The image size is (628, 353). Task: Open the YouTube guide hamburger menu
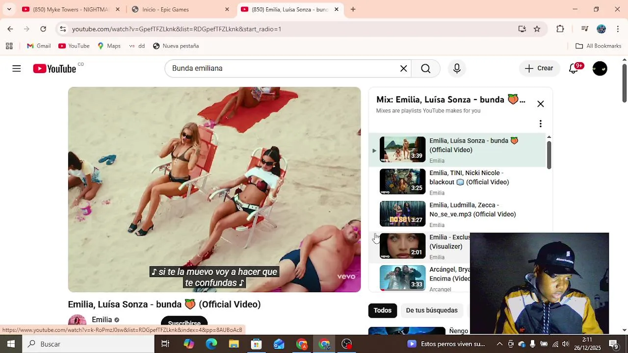(17, 69)
